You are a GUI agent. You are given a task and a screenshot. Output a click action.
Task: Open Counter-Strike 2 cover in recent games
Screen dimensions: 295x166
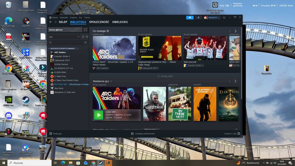205,104
